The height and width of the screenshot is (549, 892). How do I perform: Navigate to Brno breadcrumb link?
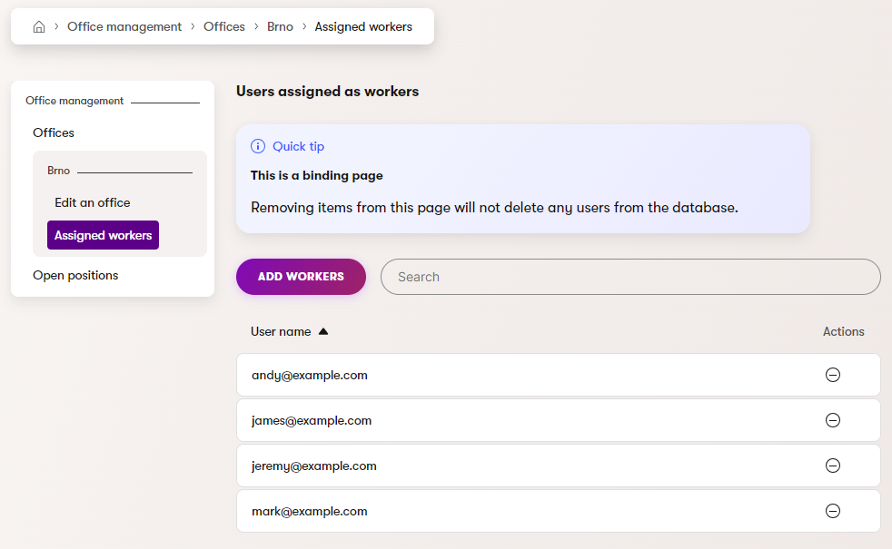280,27
